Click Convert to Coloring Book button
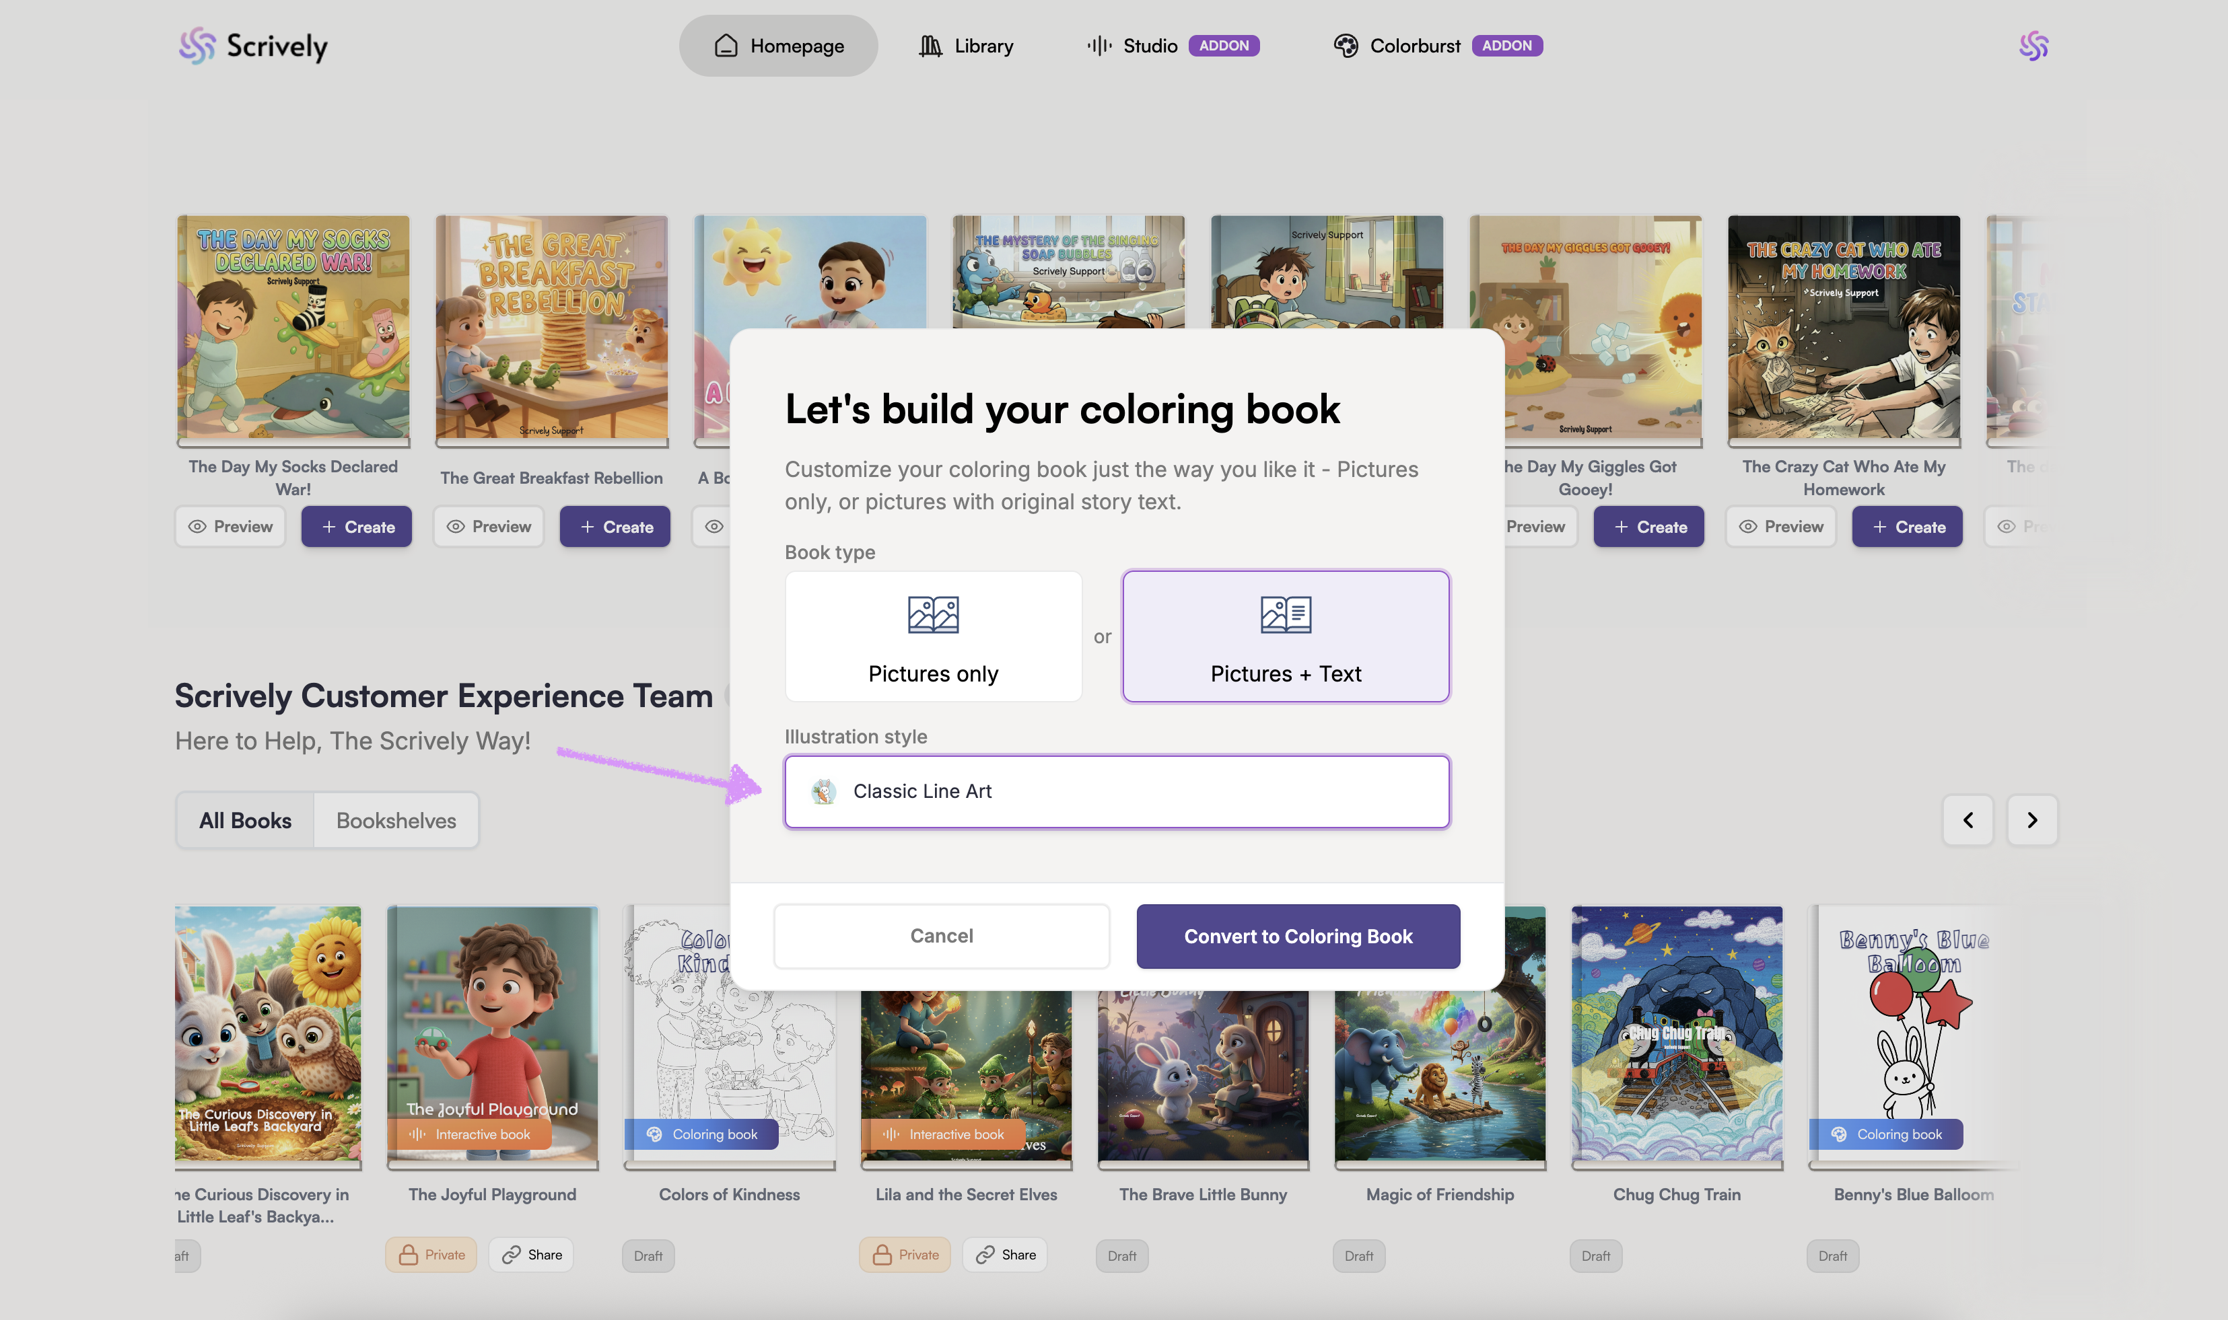 coord(1297,936)
